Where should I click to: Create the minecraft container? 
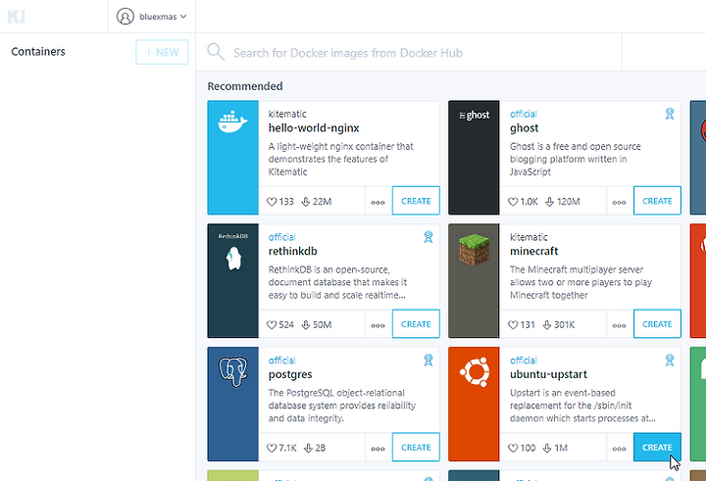point(657,324)
